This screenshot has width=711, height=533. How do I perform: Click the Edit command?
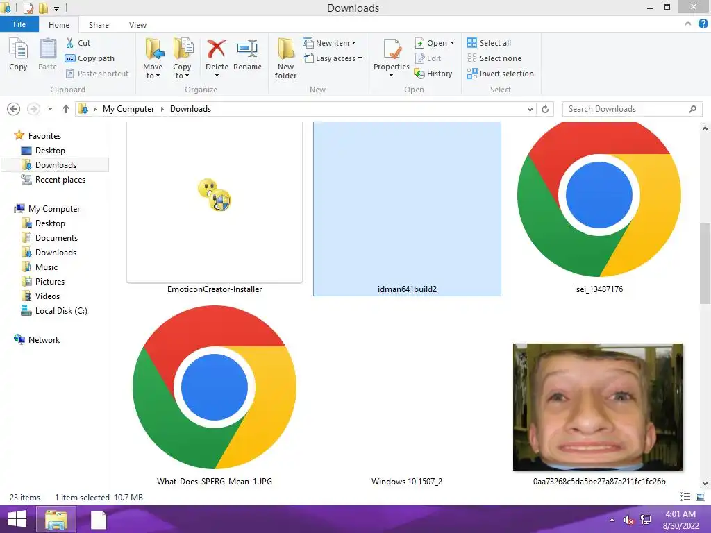(428, 58)
